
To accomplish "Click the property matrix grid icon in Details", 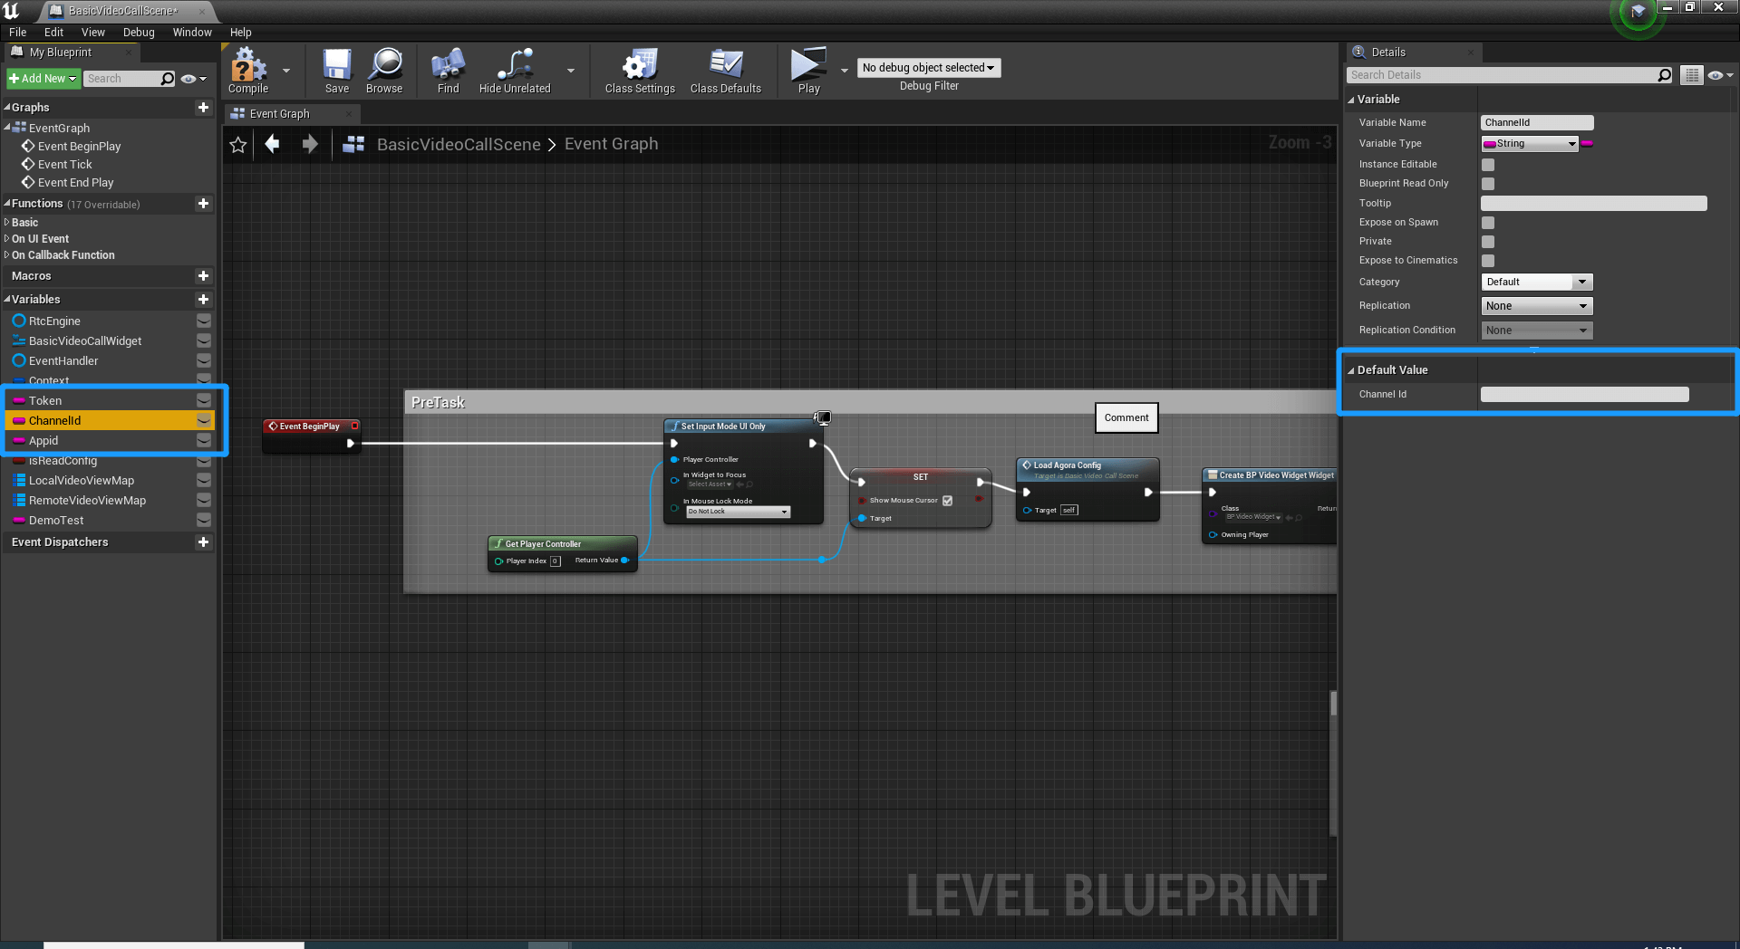I will [1692, 75].
